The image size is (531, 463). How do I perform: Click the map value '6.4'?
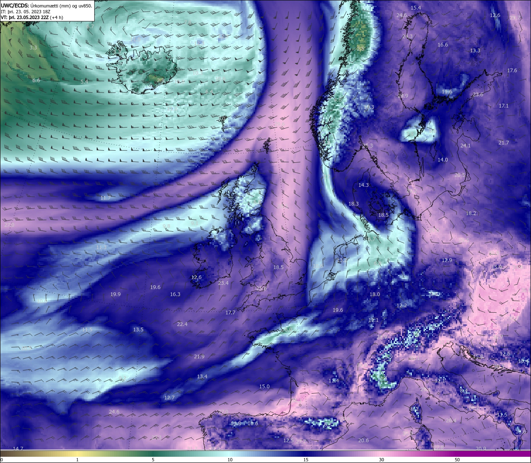click(x=209, y=92)
